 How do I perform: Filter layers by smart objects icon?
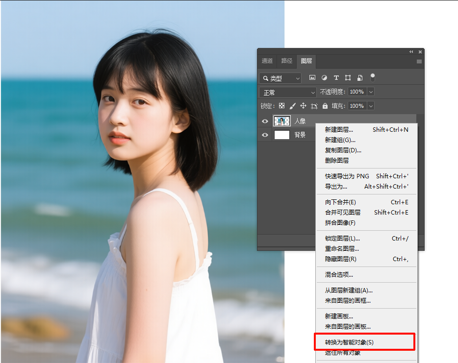(x=360, y=77)
